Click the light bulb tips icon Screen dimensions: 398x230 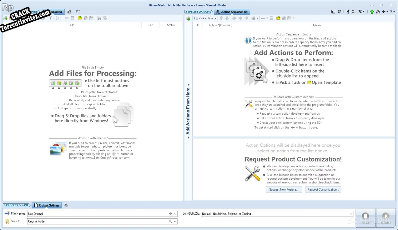pyautogui.click(x=348, y=12)
